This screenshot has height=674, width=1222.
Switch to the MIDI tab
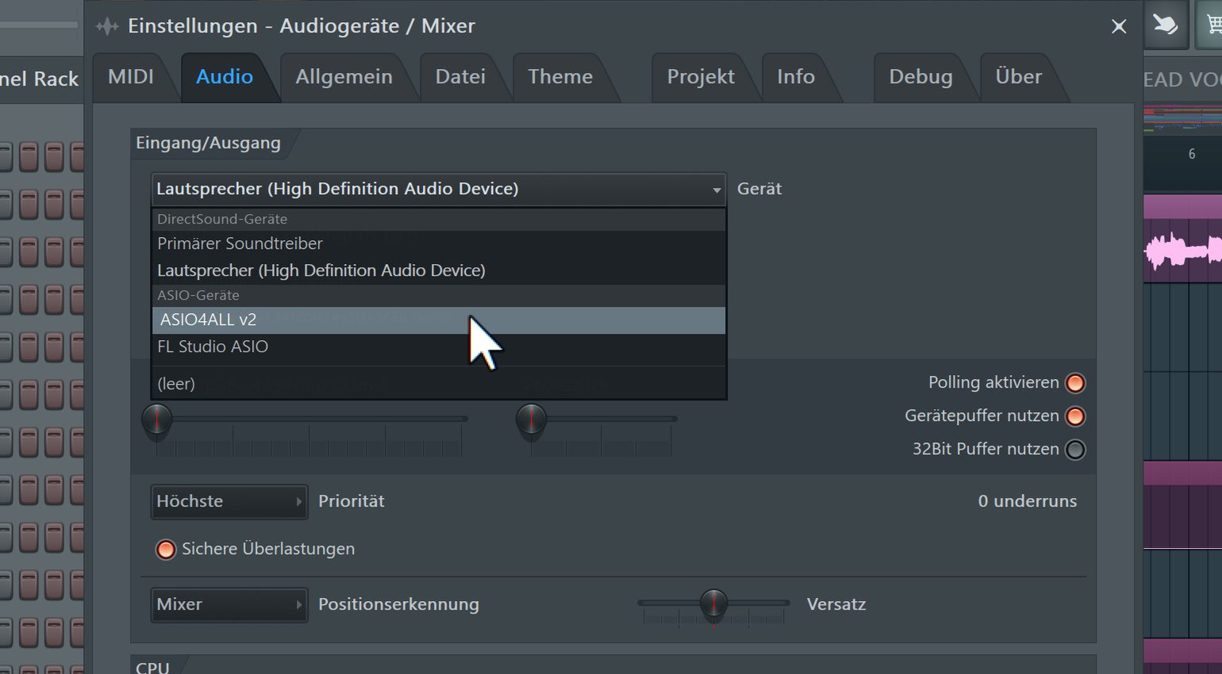click(x=131, y=77)
